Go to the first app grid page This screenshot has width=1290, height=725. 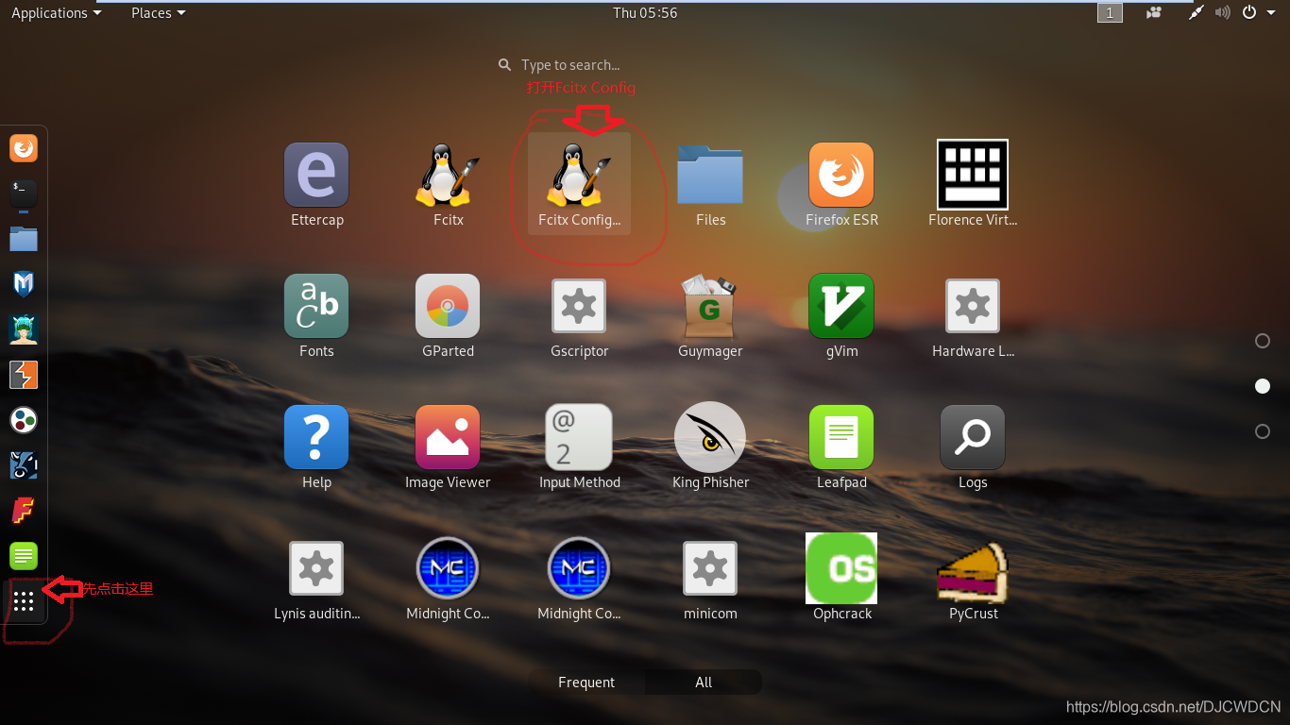pyautogui.click(x=1263, y=341)
